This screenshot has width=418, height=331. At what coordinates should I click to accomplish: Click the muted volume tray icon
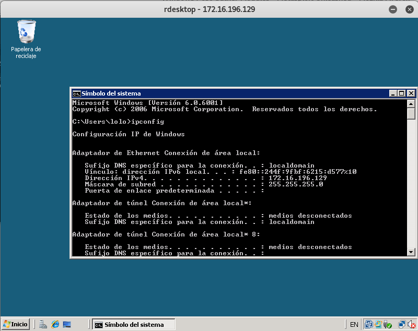point(412,324)
